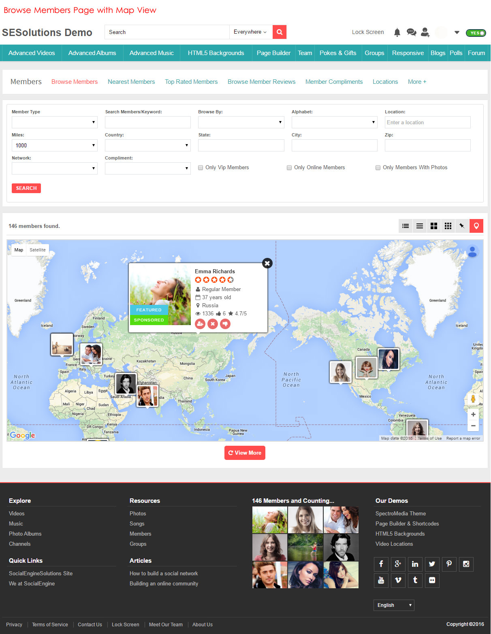
Task: Tick Only Members With Photos
Action: coord(378,168)
